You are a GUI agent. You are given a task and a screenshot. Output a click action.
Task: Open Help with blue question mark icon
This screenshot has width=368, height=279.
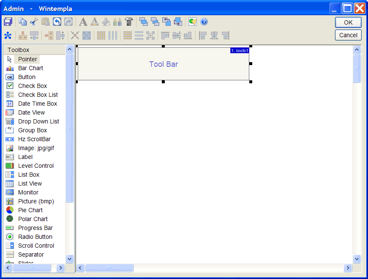tap(204, 22)
